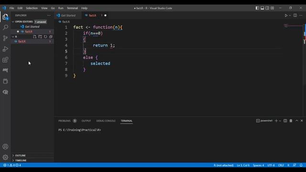The width and height of the screenshot is (306, 172).
Task: Kill the terminal with trash icon
Action: pos(291,121)
